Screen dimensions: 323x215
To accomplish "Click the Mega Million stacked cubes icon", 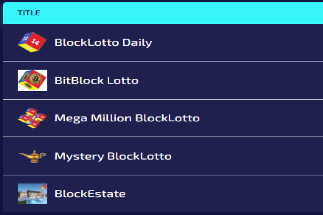I will point(32,118).
